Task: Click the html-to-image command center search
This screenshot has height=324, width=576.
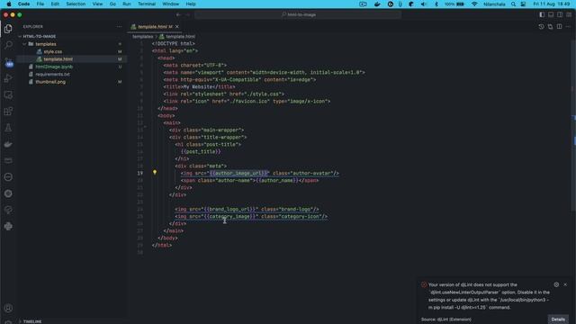Action: coord(298,14)
